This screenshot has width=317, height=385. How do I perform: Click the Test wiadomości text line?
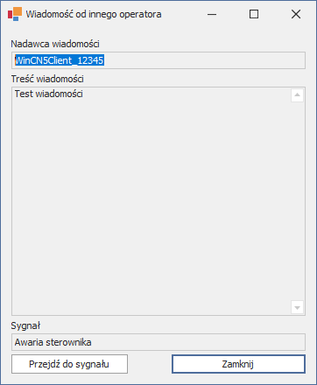[x=49, y=94]
